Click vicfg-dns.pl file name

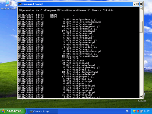(81, 70)
